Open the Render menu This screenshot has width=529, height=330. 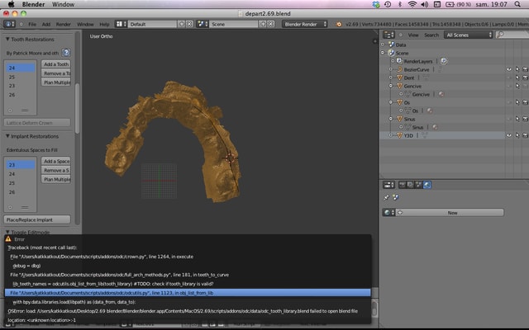point(63,24)
